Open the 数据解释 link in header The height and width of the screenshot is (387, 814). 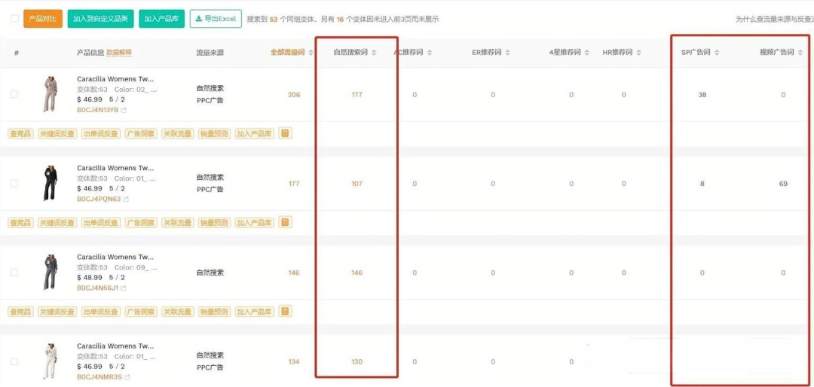[119, 53]
